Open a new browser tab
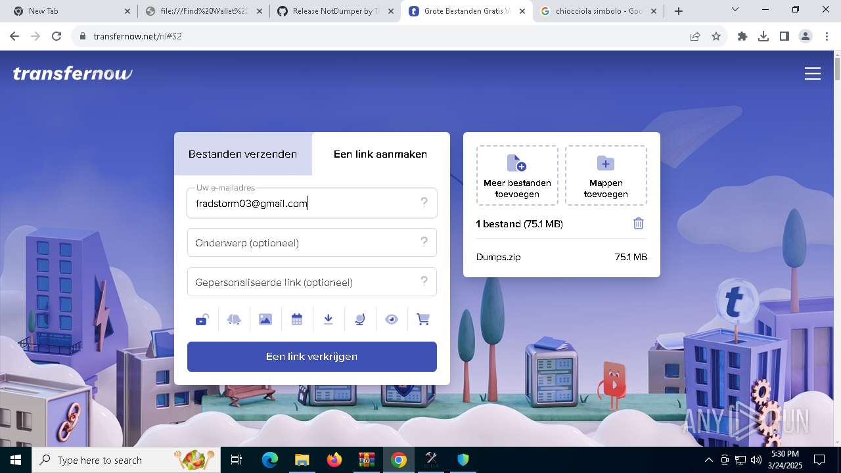The width and height of the screenshot is (841, 473). tap(679, 11)
